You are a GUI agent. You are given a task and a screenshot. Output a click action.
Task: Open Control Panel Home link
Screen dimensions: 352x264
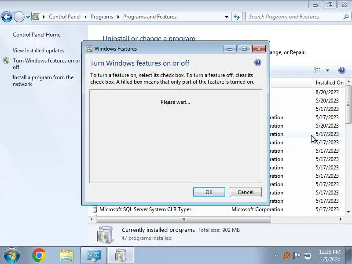[37, 35]
